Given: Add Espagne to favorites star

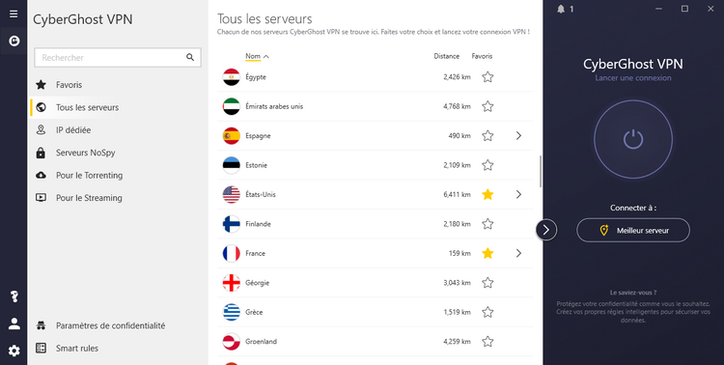Looking at the screenshot, I should tap(487, 136).
